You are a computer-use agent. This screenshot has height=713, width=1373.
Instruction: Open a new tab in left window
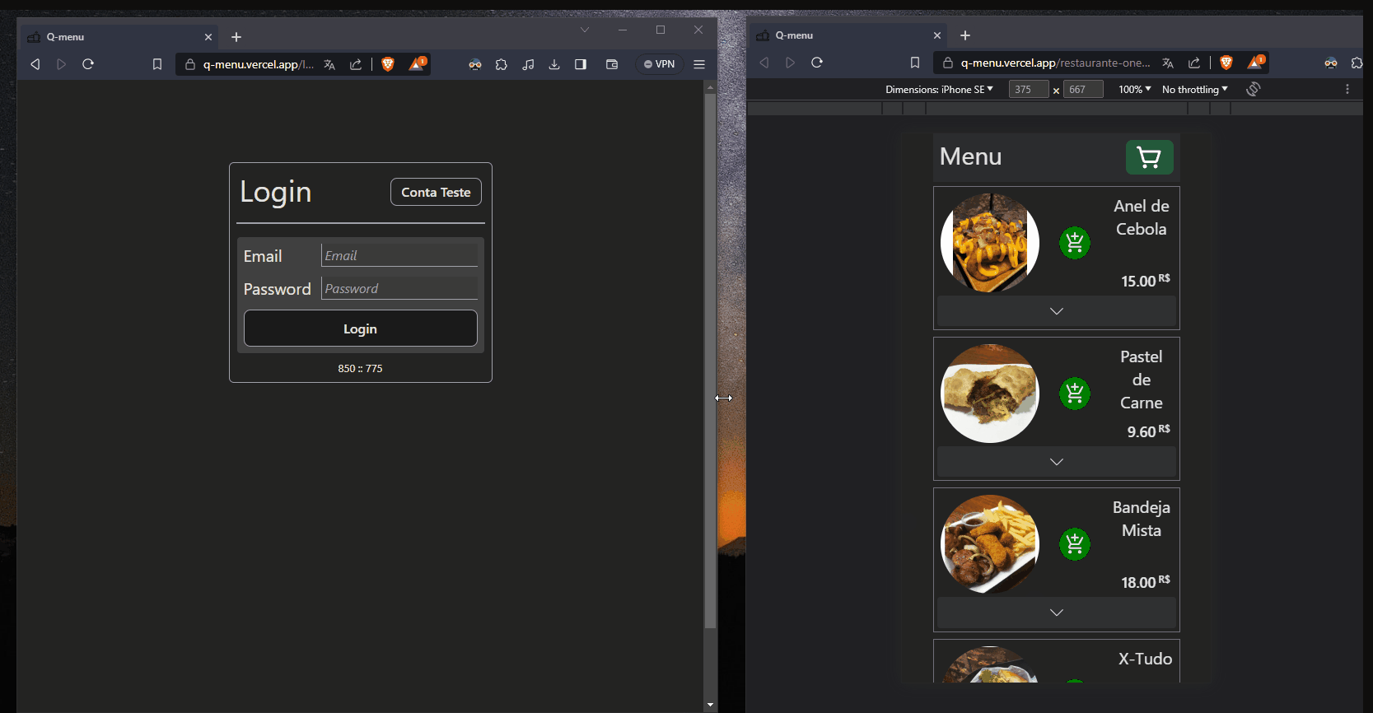pyautogui.click(x=236, y=37)
